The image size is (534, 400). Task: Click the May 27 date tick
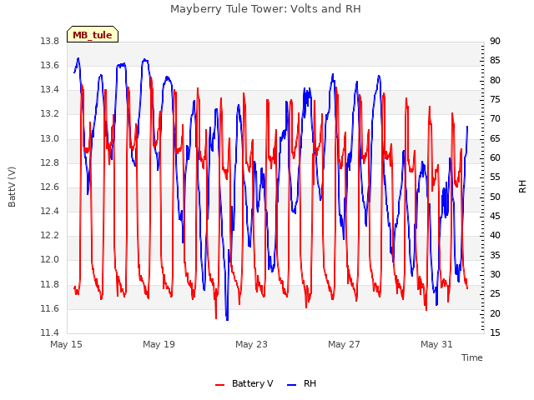[344, 344]
